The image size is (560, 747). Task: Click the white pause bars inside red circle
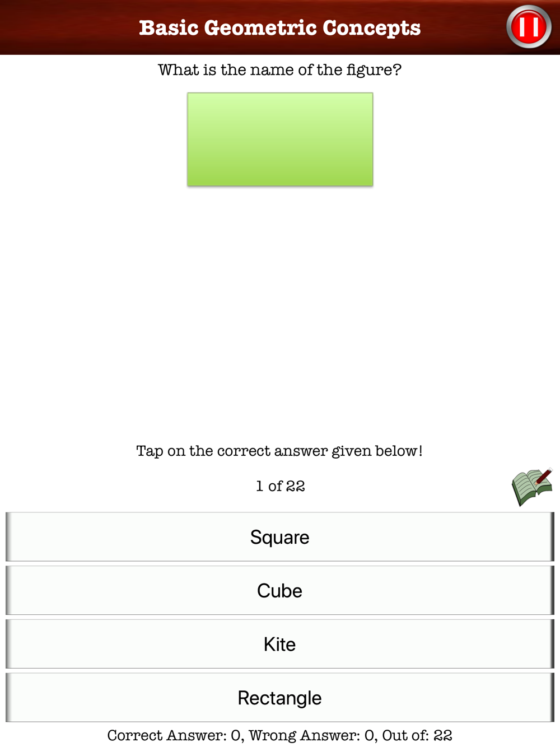pos(529,27)
